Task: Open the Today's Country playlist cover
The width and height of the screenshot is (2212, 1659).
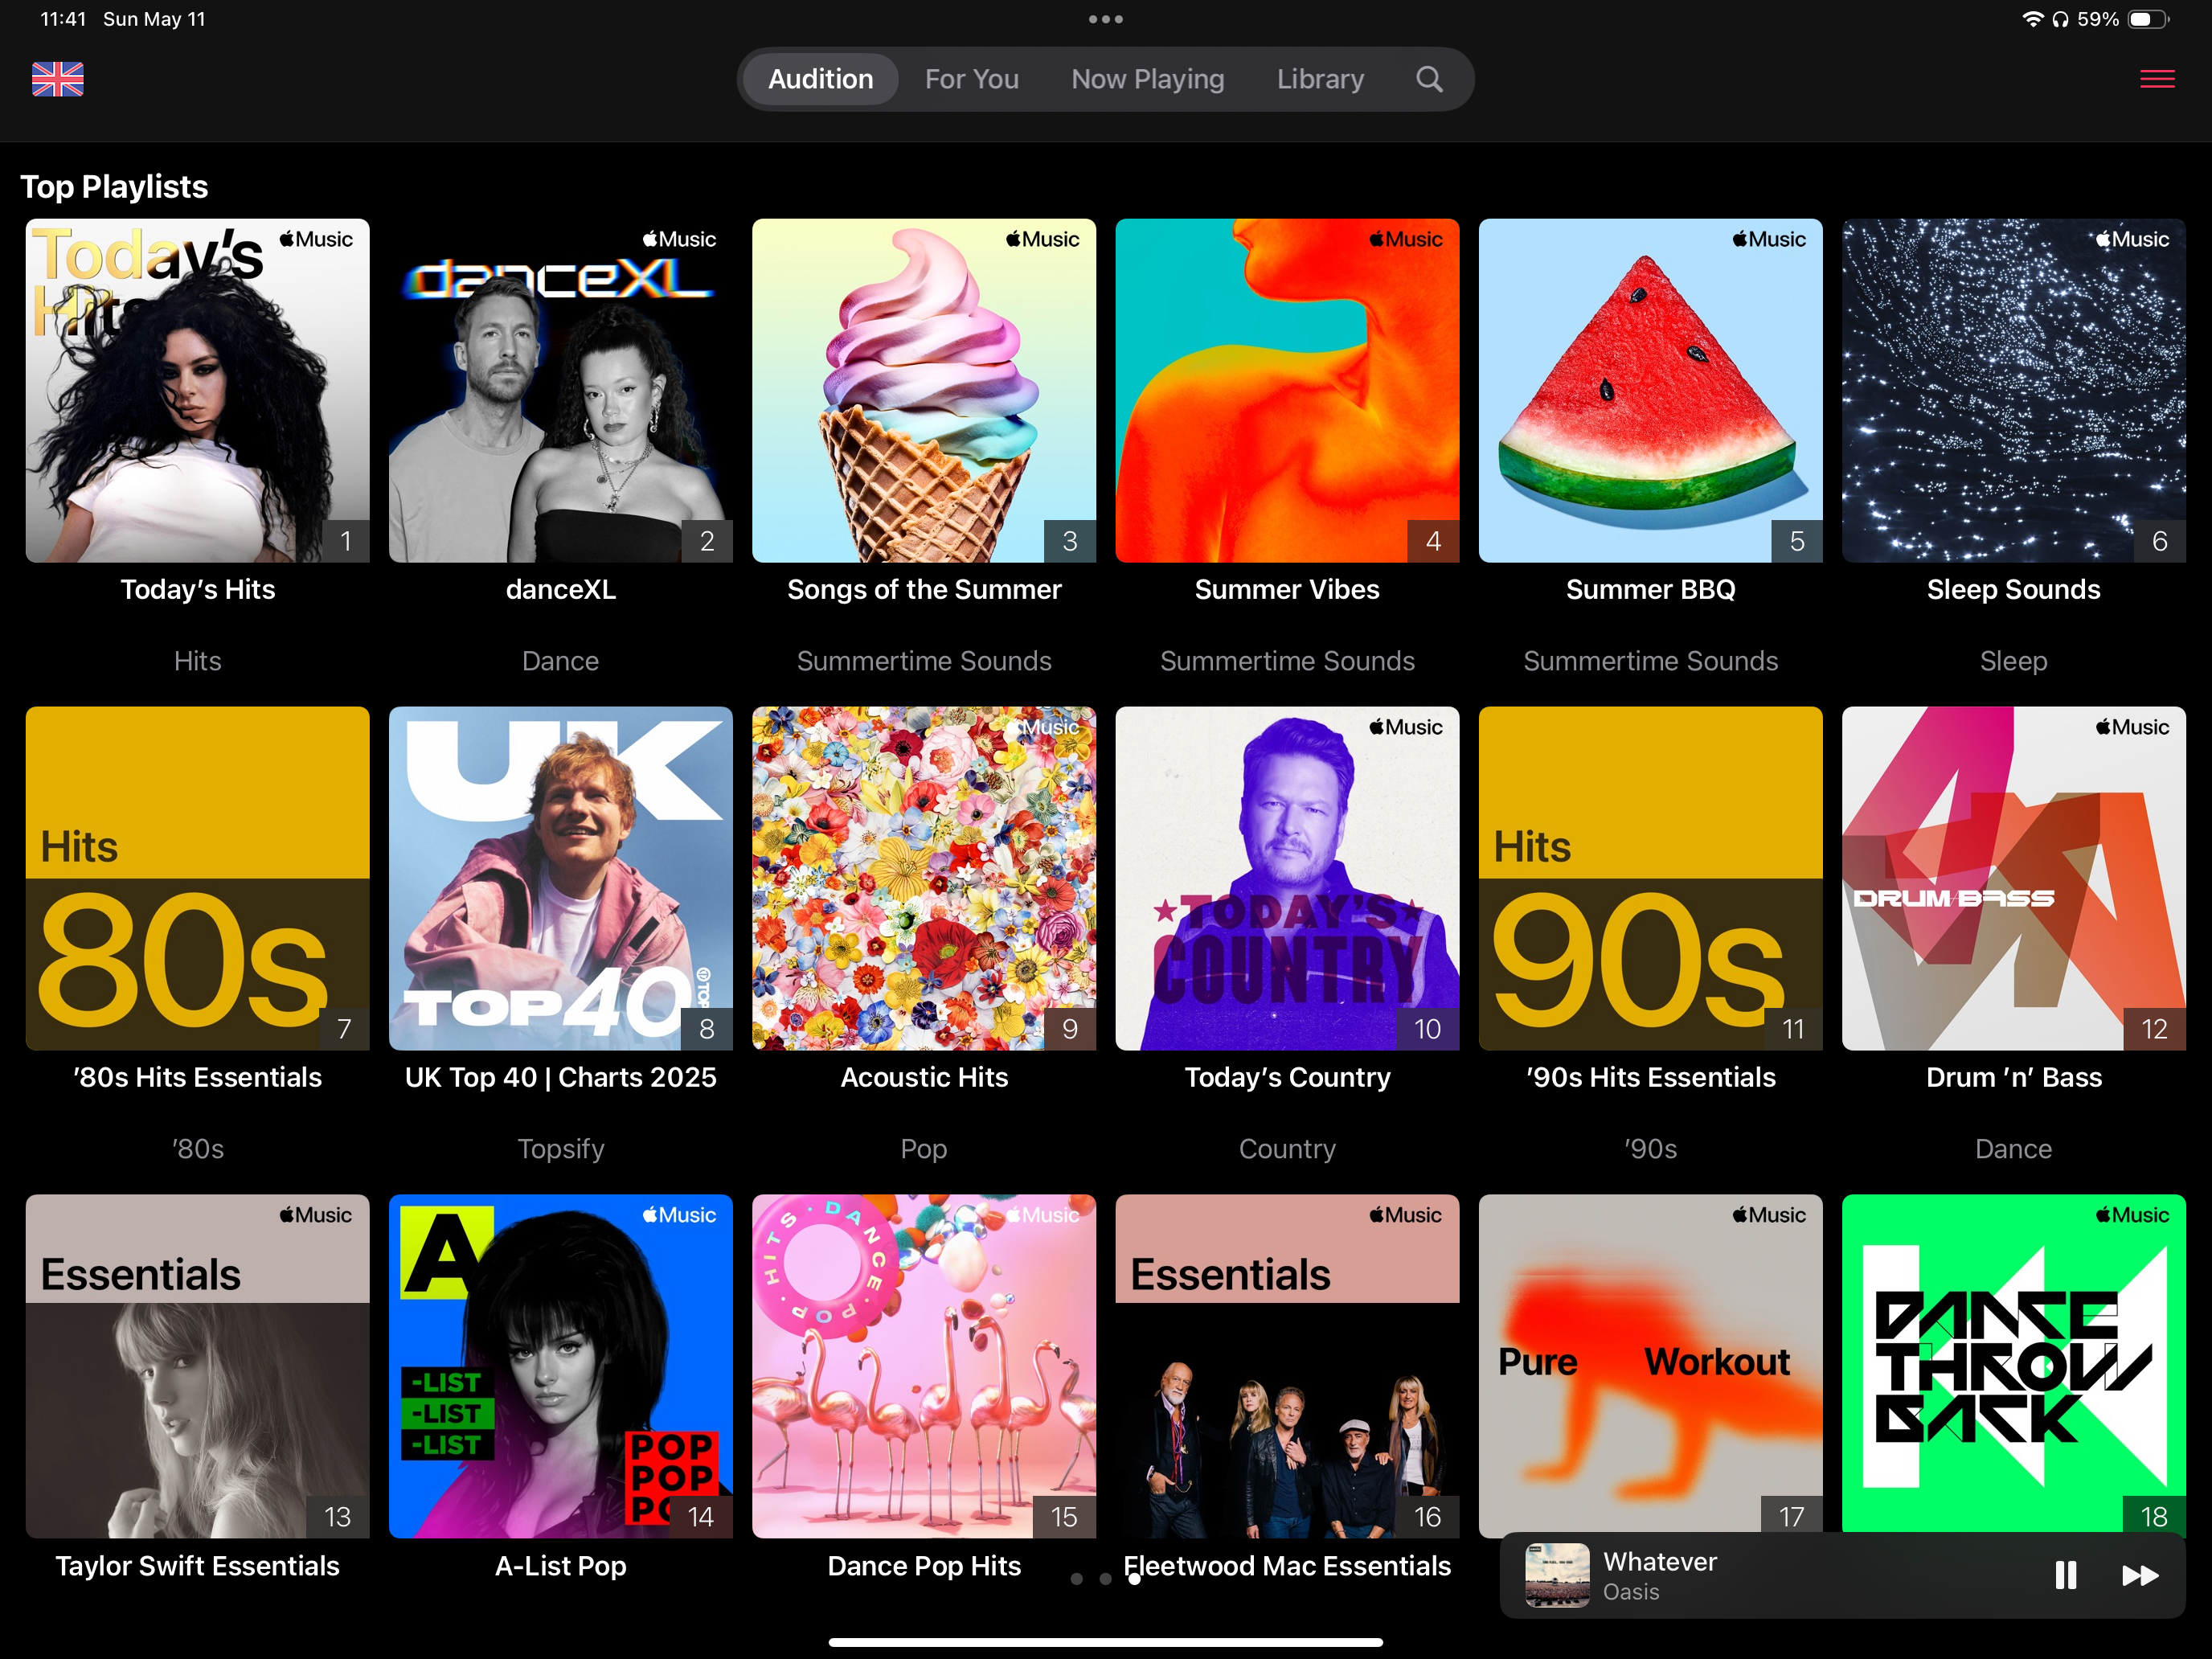Action: tap(1287, 878)
